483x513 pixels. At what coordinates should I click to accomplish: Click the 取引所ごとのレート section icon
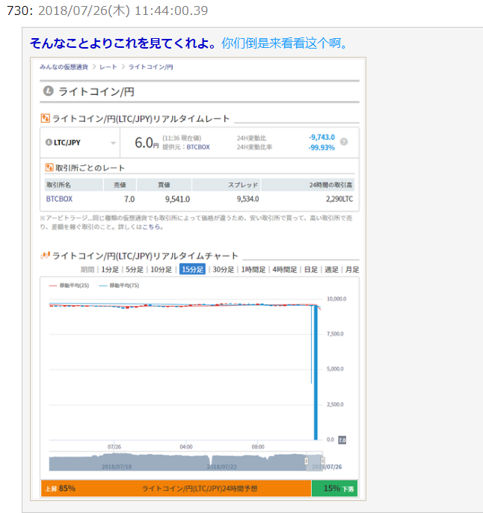(x=49, y=168)
